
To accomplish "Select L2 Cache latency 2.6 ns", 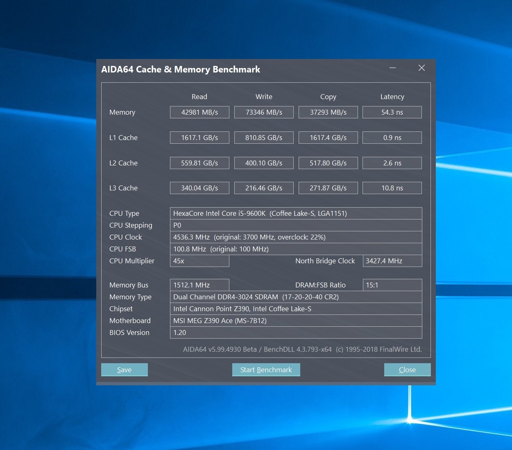I will pyautogui.click(x=392, y=163).
